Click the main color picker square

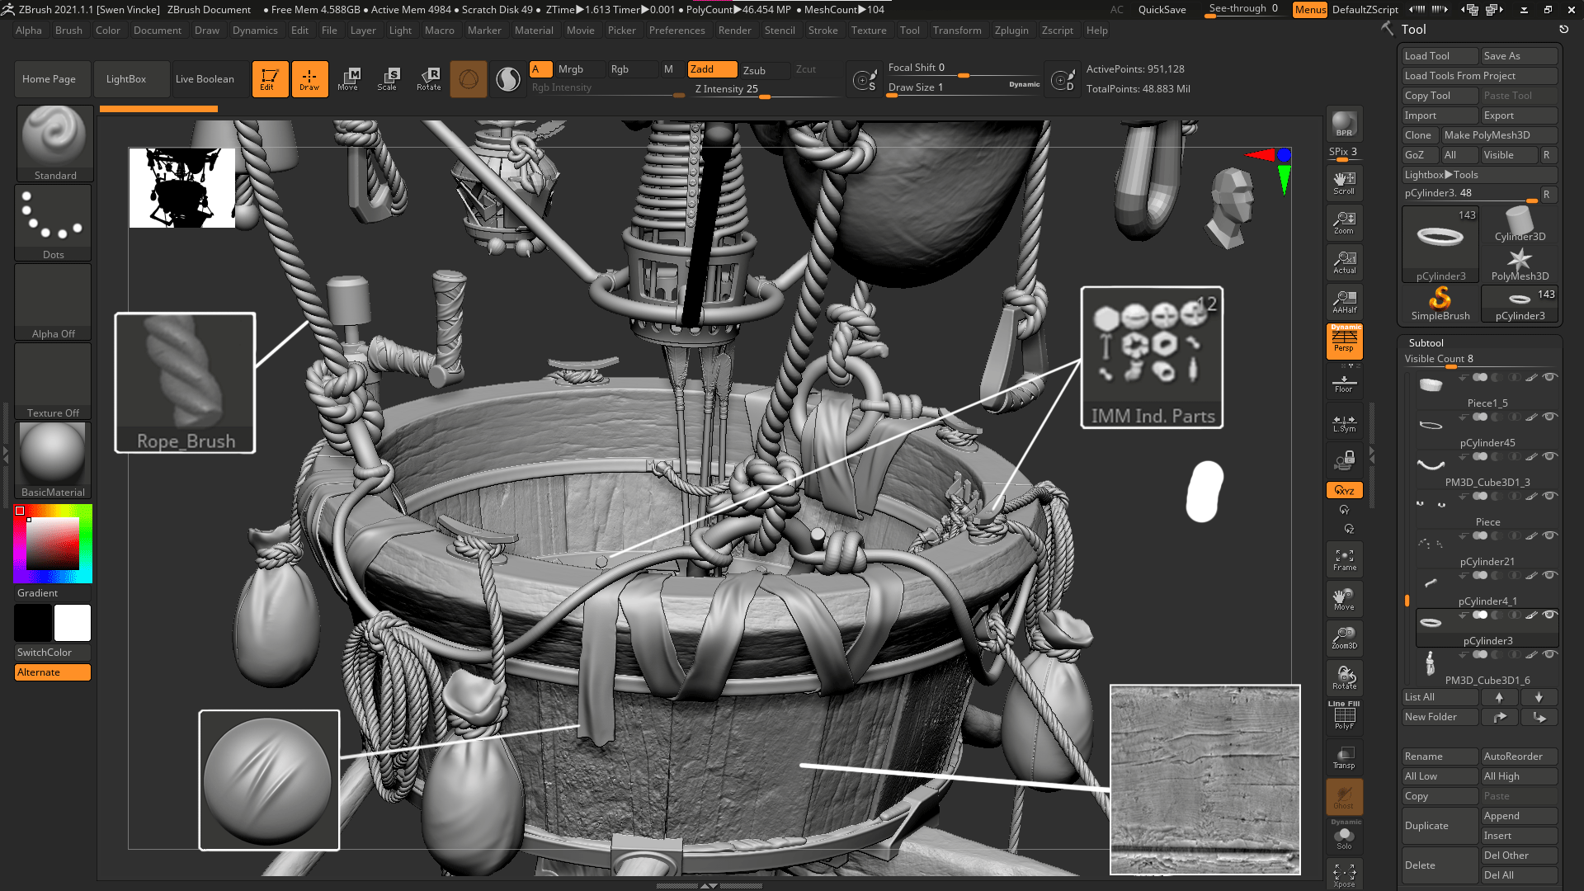[52, 544]
